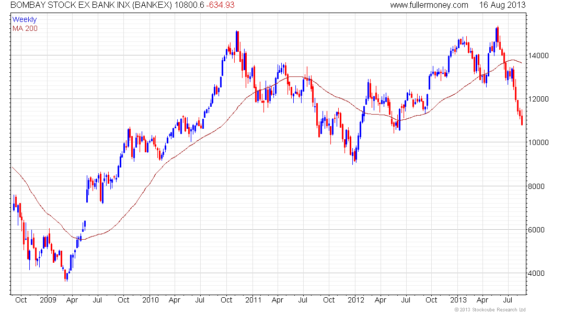Click the 4000 price axis label
Image resolution: width=575 pixels, height=314 pixels.
536,273
